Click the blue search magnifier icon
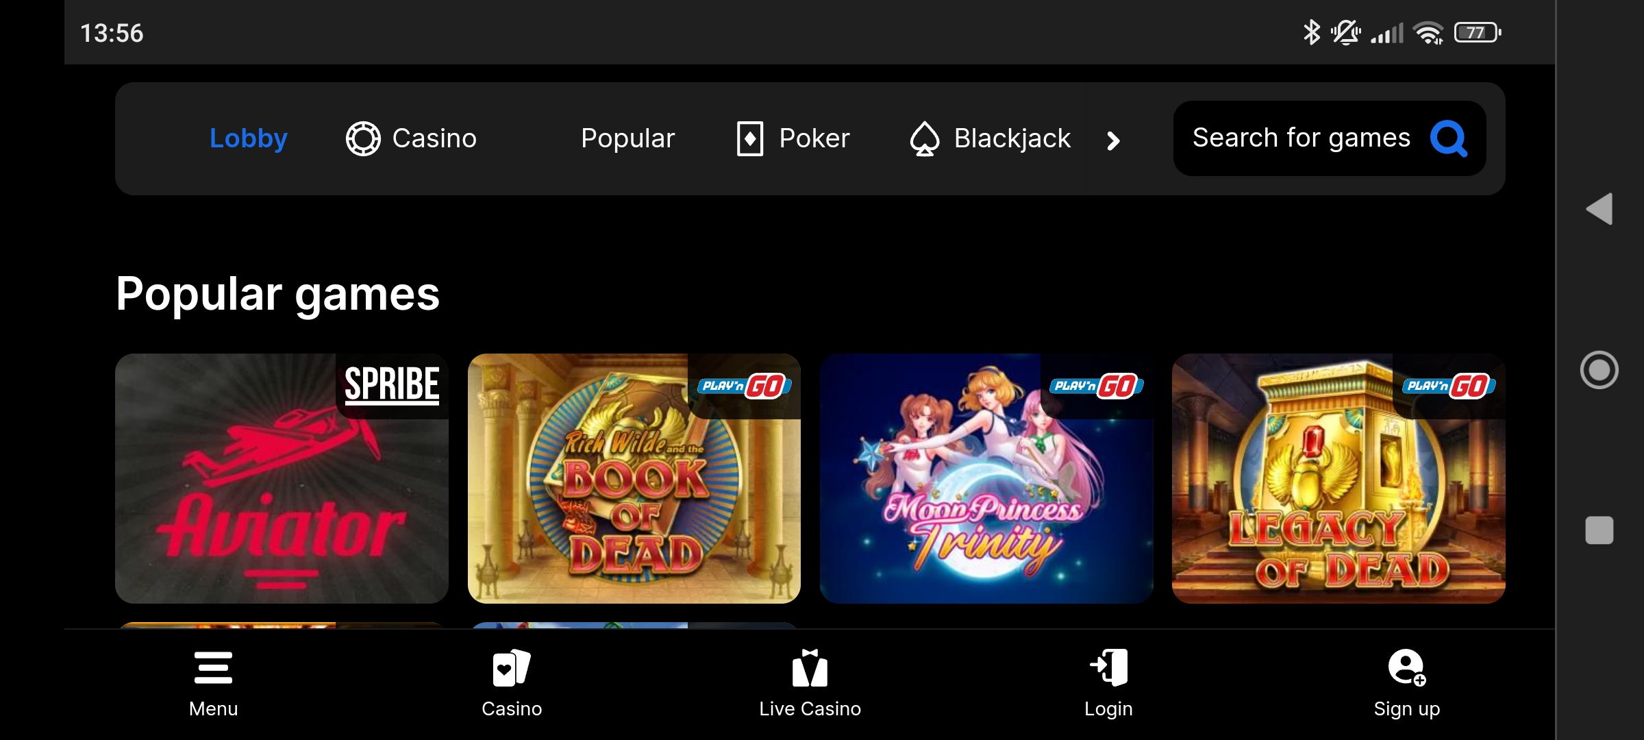The image size is (1644, 740). (x=1448, y=138)
